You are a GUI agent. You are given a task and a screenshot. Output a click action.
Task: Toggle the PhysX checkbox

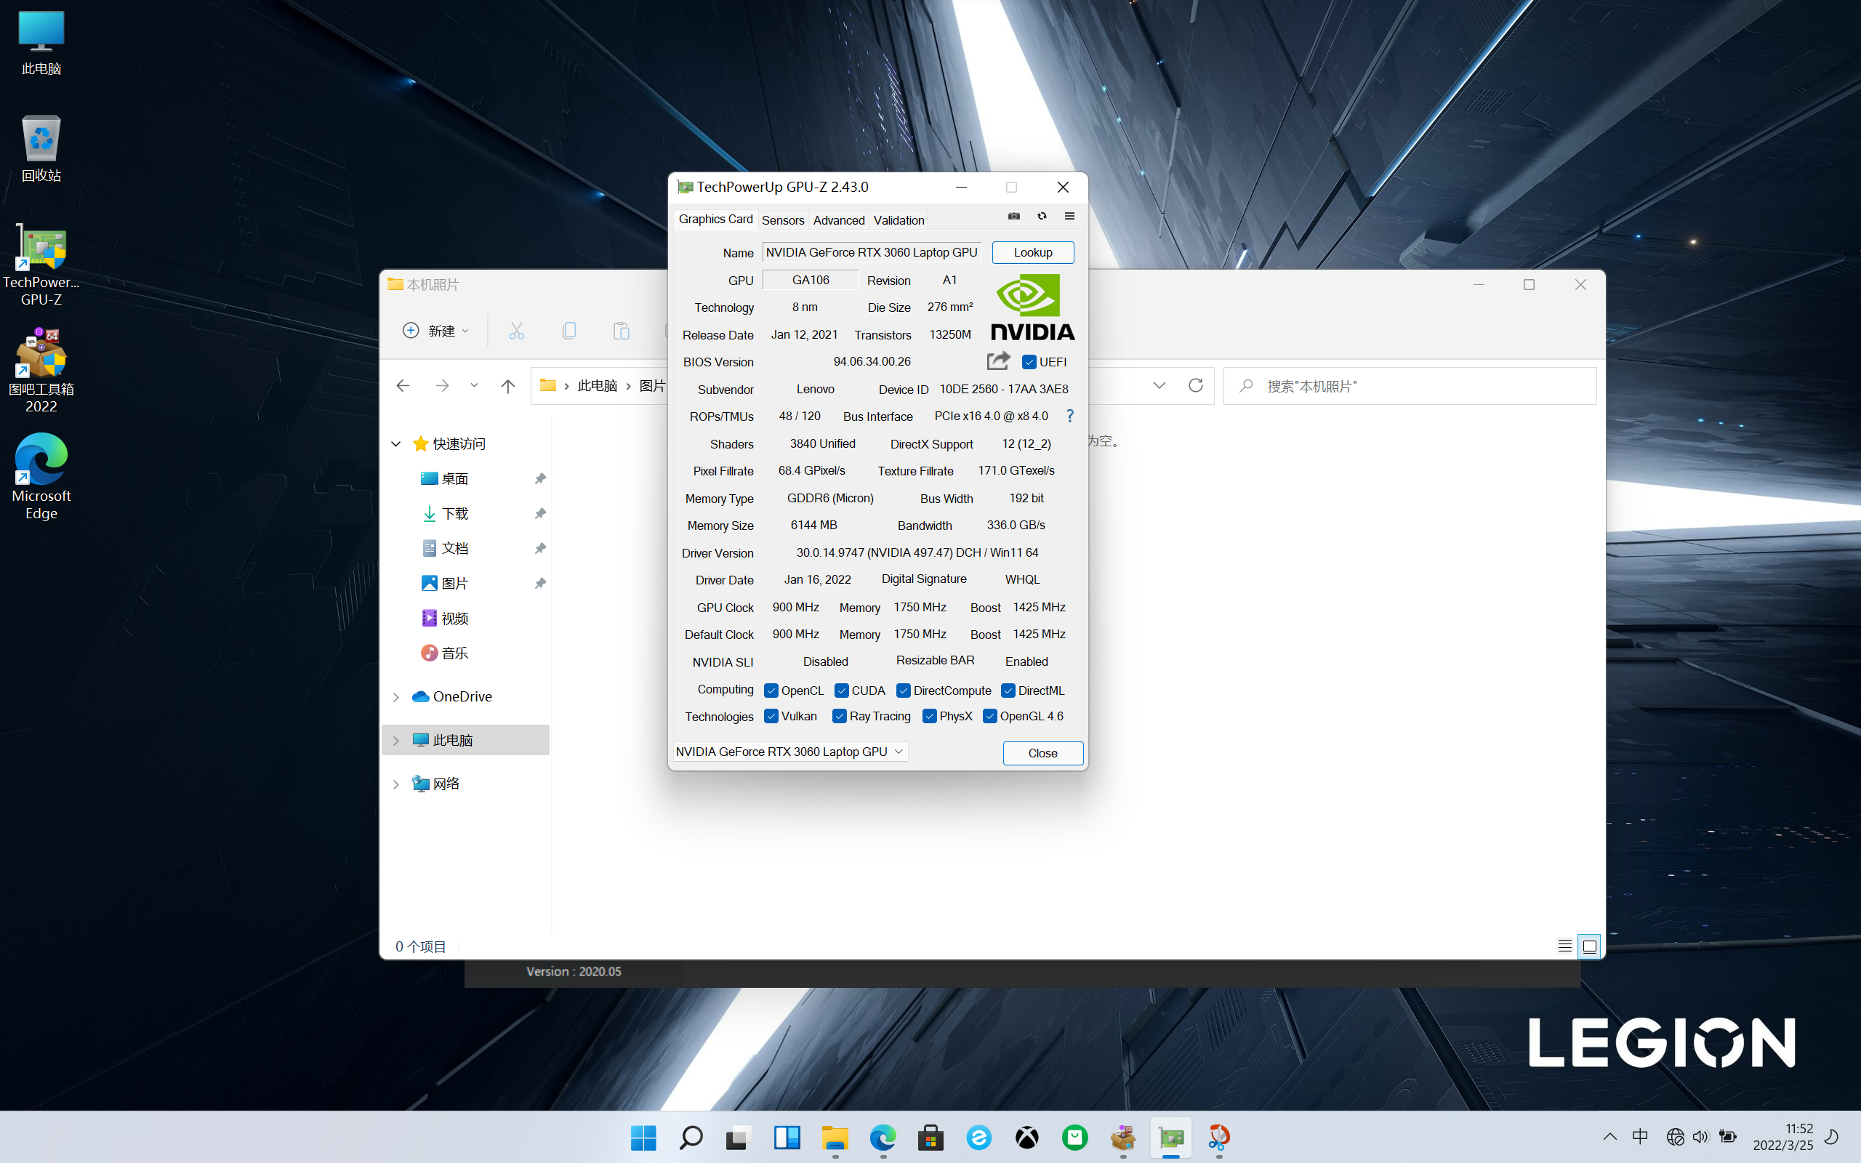click(x=929, y=716)
